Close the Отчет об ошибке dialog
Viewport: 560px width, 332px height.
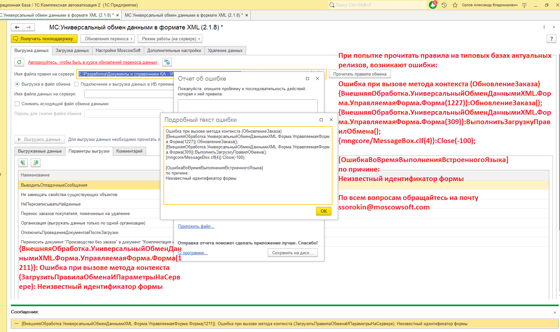pyautogui.click(x=317, y=79)
